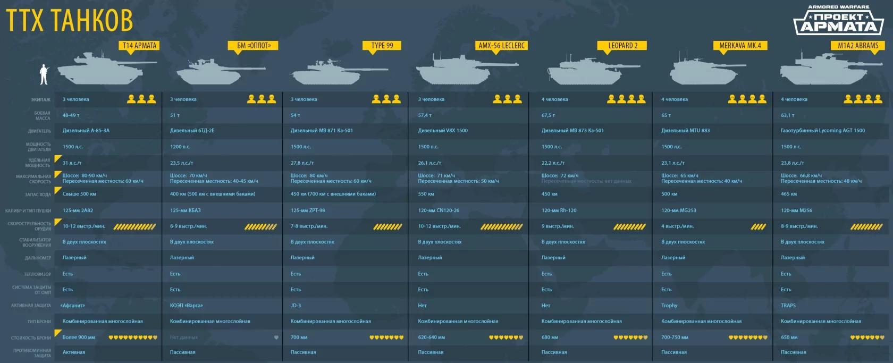The width and height of the screenshot is (893, 363).
Task: Open the Armored Warfare Проект Армата logo
Action: [x=839, y=21]
